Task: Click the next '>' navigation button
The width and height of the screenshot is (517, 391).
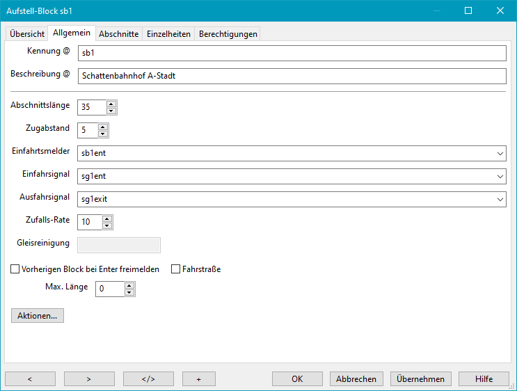Action: point(89,379)
